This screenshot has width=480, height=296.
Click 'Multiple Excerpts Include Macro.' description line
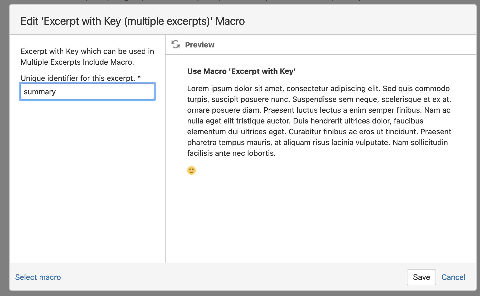click(x=77, y=62)
